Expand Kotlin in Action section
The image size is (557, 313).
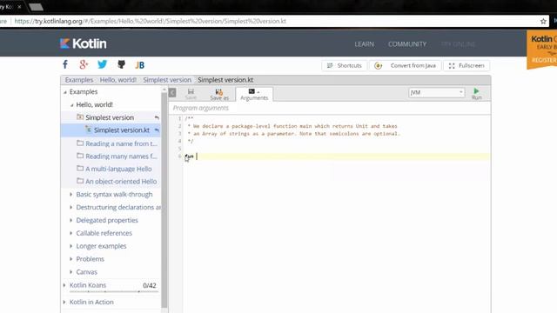point(64,302)
